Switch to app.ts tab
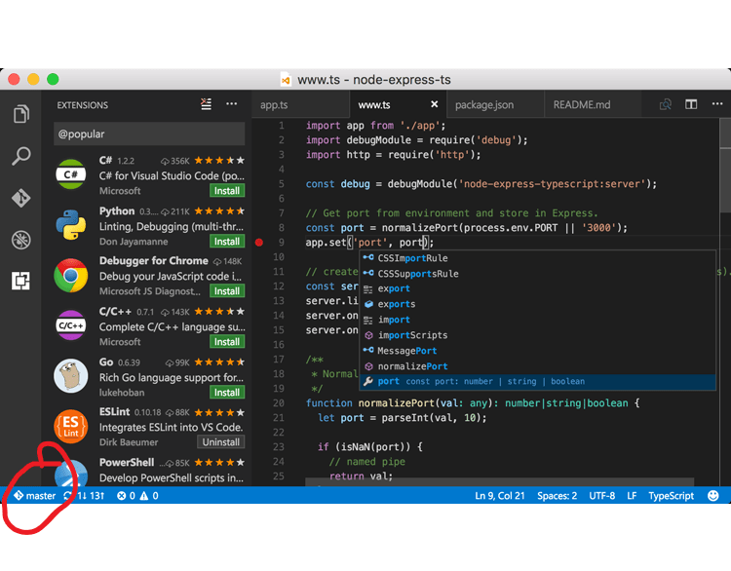This screenshot has width=731, height=571. 301,105
